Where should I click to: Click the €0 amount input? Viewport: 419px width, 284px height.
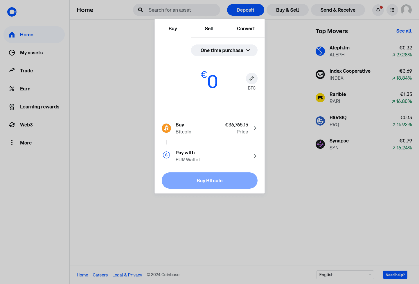click(x=209, y=80)
